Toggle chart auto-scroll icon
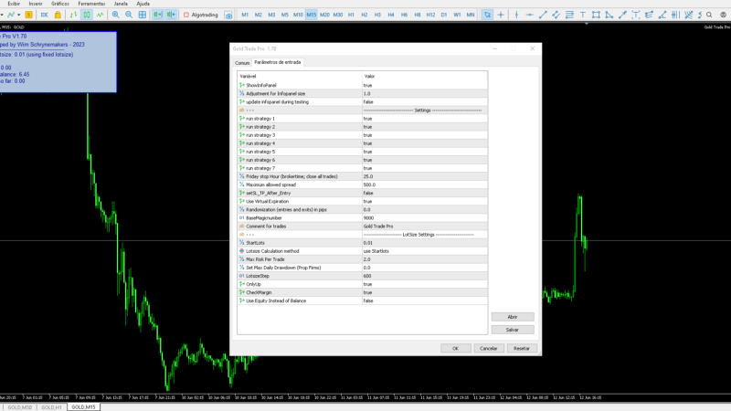Screen dimensions: 731x411 157,15
